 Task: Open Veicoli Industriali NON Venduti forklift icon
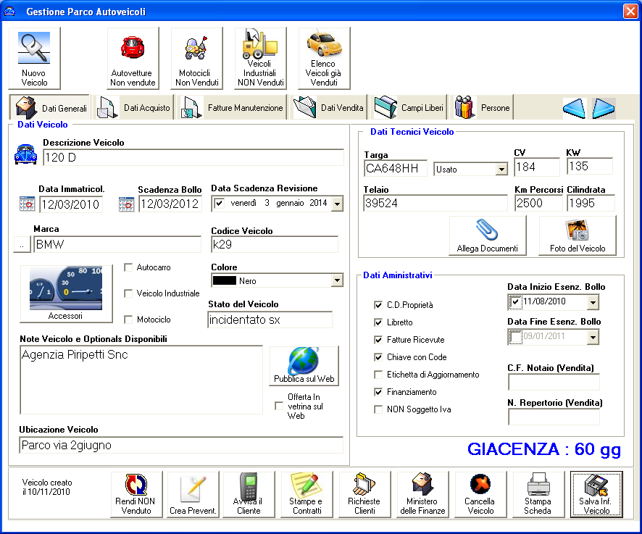tap(261, 58)
